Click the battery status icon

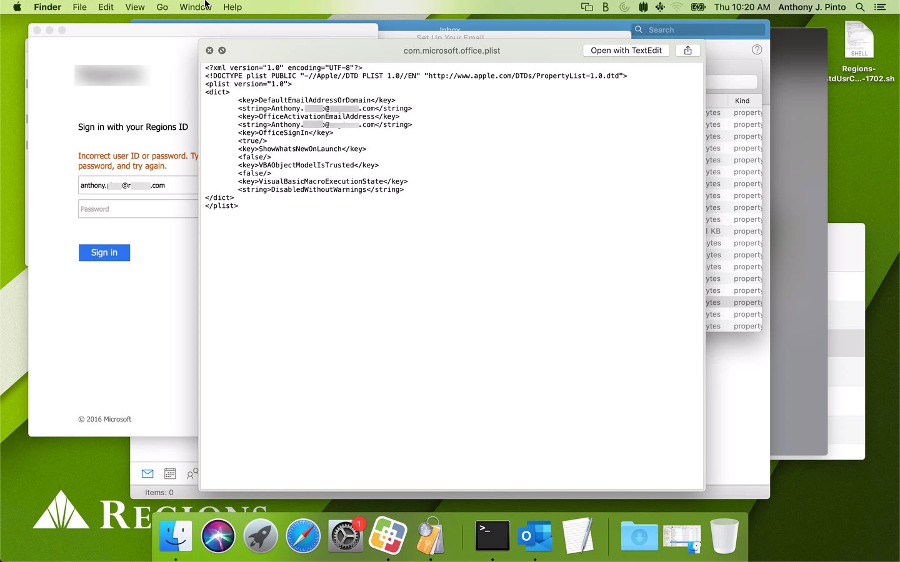click(698, 7)
